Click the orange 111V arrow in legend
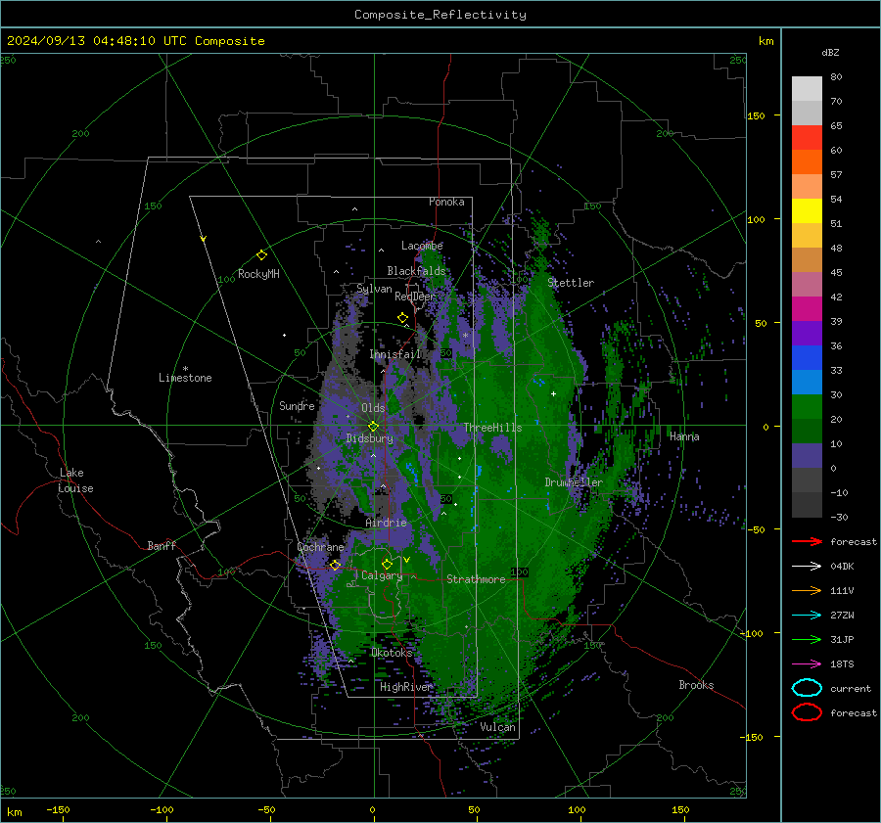Viewport: 881px width, 823px height. coord(807,590)
